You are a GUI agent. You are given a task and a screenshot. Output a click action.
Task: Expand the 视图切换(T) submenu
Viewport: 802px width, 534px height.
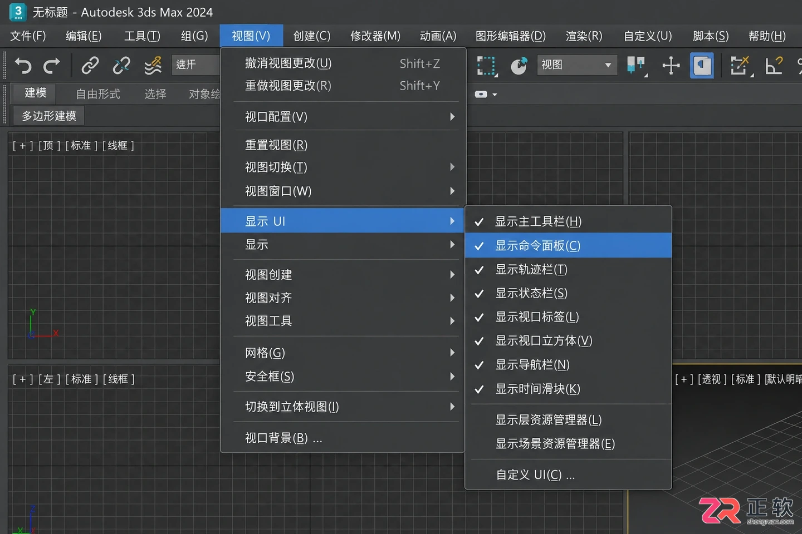coord(343,167)
